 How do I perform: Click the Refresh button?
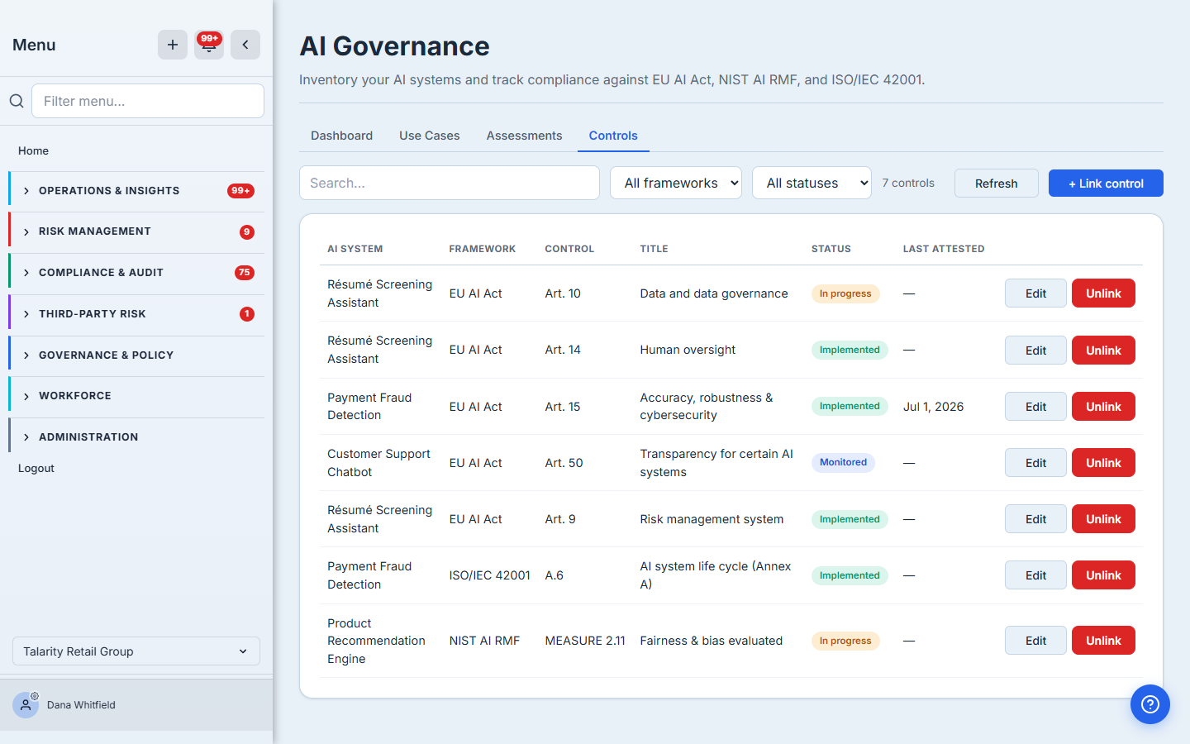point(997,184)
